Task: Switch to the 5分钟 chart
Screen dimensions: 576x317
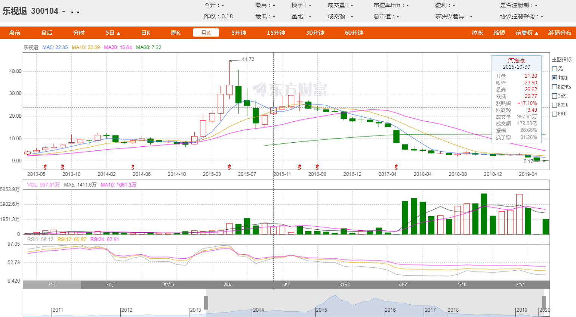Action: point(238,33)
